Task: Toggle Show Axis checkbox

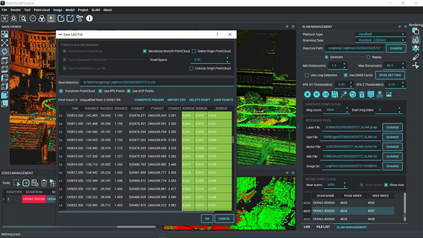Action: pos(386,185)
